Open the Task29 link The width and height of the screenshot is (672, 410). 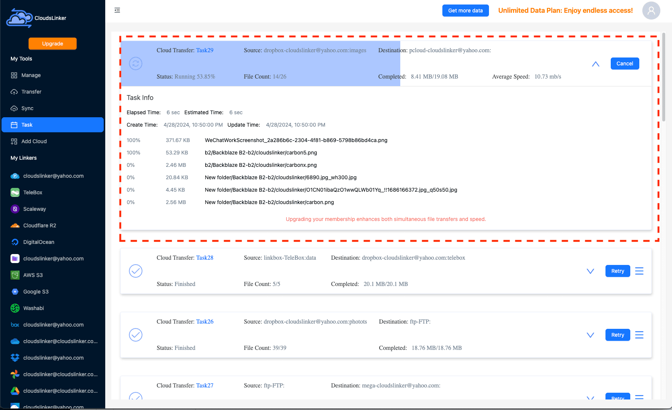coord(205,50)
